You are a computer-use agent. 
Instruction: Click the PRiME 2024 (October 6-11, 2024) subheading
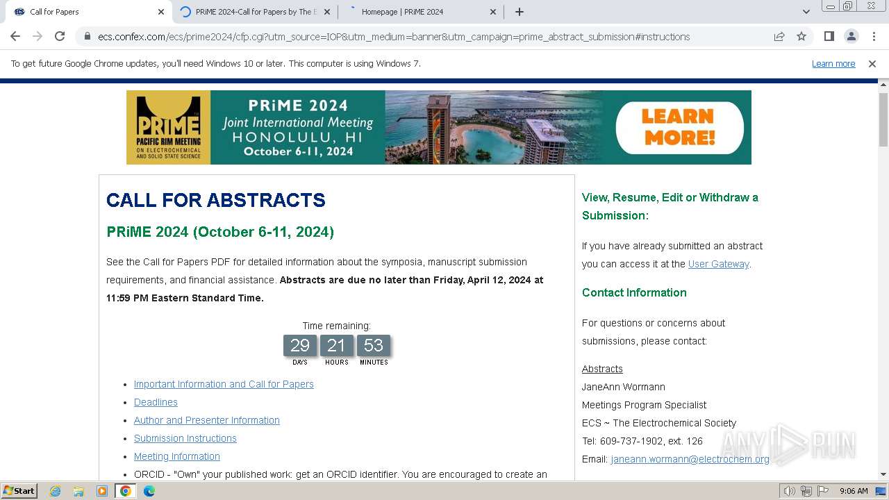click(x=220, y=232)
